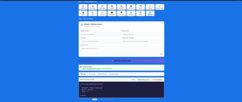This screenshot has height=102, width=242.
Task: Select the Software schema type
Action: coord(131,13)
